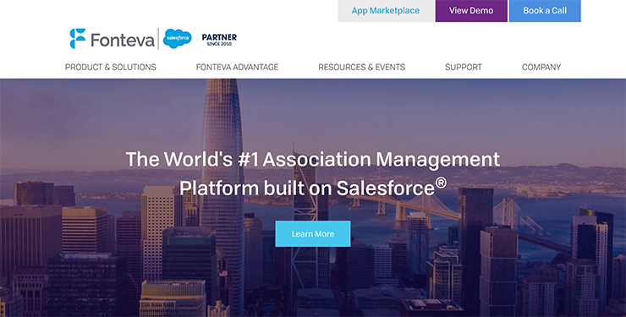This screenshot has height=317, width=626.
Task: Click the Learn More button
Action: click(313, 233)
